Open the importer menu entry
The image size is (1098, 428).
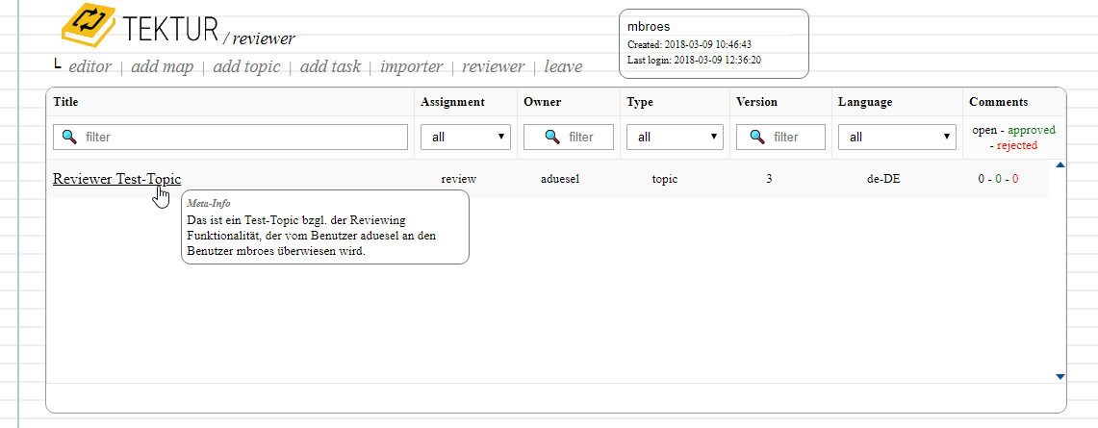click(411, 67)
